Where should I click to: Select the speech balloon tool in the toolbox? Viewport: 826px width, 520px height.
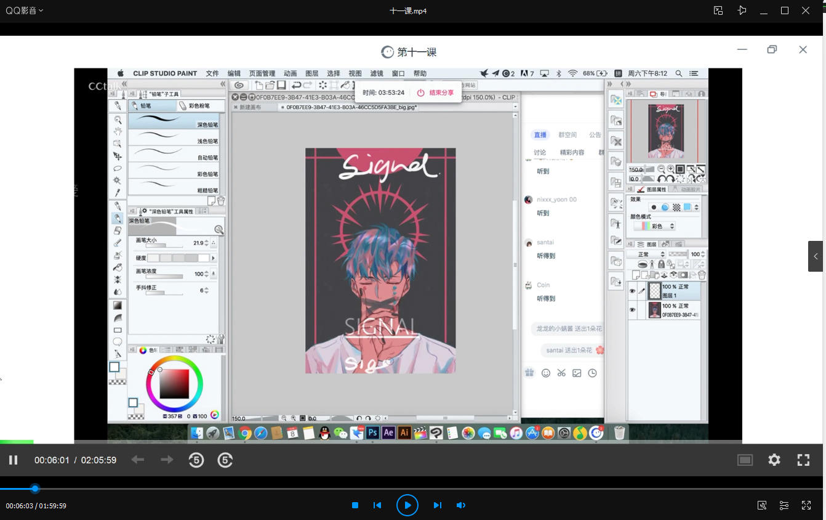(118, 341)
